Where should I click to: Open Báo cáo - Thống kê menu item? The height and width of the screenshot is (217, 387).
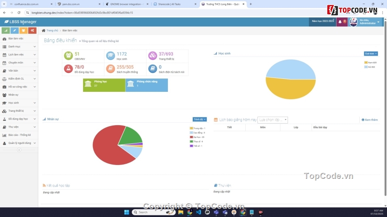(19, 135)
